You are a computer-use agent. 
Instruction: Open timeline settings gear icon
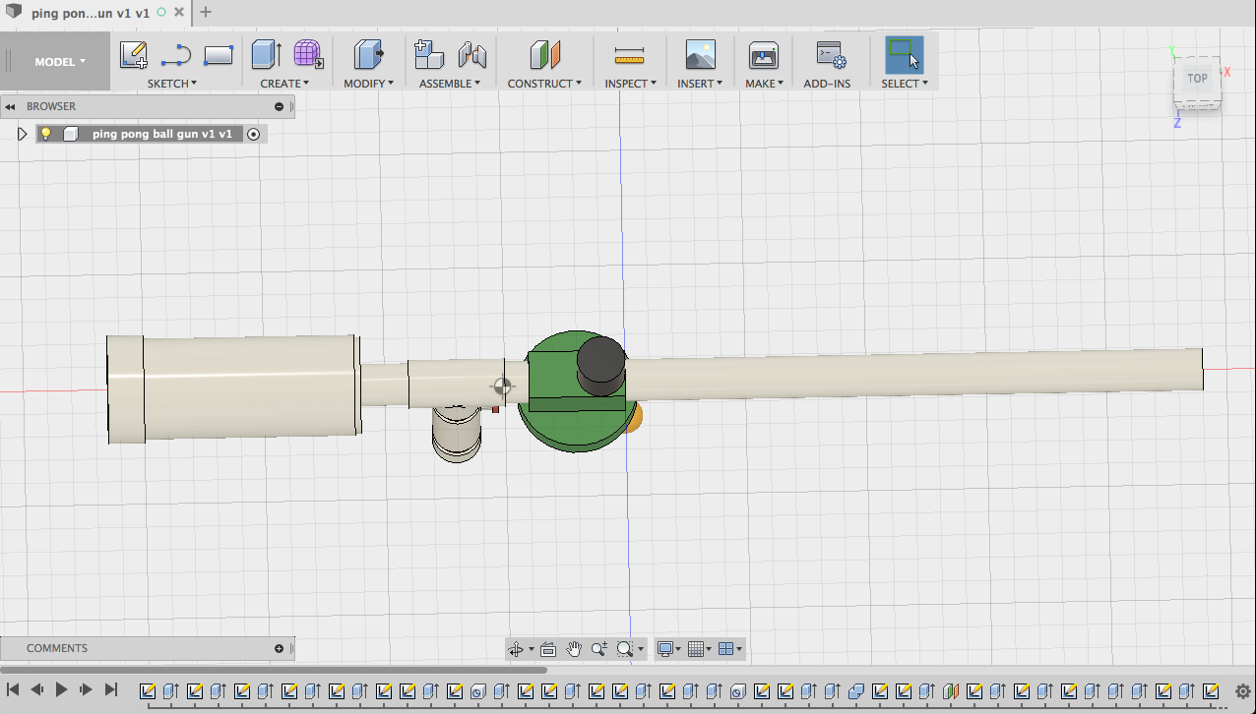pos(1243,691)
